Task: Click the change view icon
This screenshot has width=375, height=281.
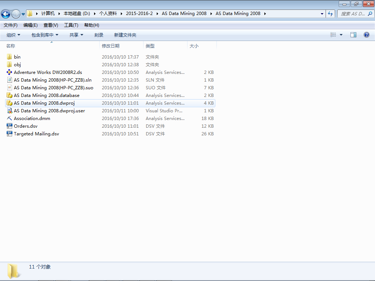Action: pos(333,35)
